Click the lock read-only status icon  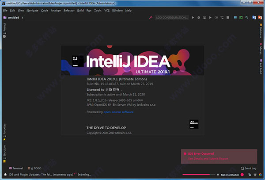pos(250,175)
